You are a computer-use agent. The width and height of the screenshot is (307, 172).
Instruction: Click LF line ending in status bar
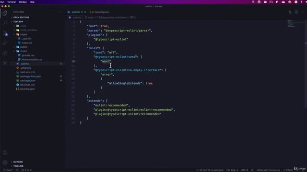click(252, 170)
